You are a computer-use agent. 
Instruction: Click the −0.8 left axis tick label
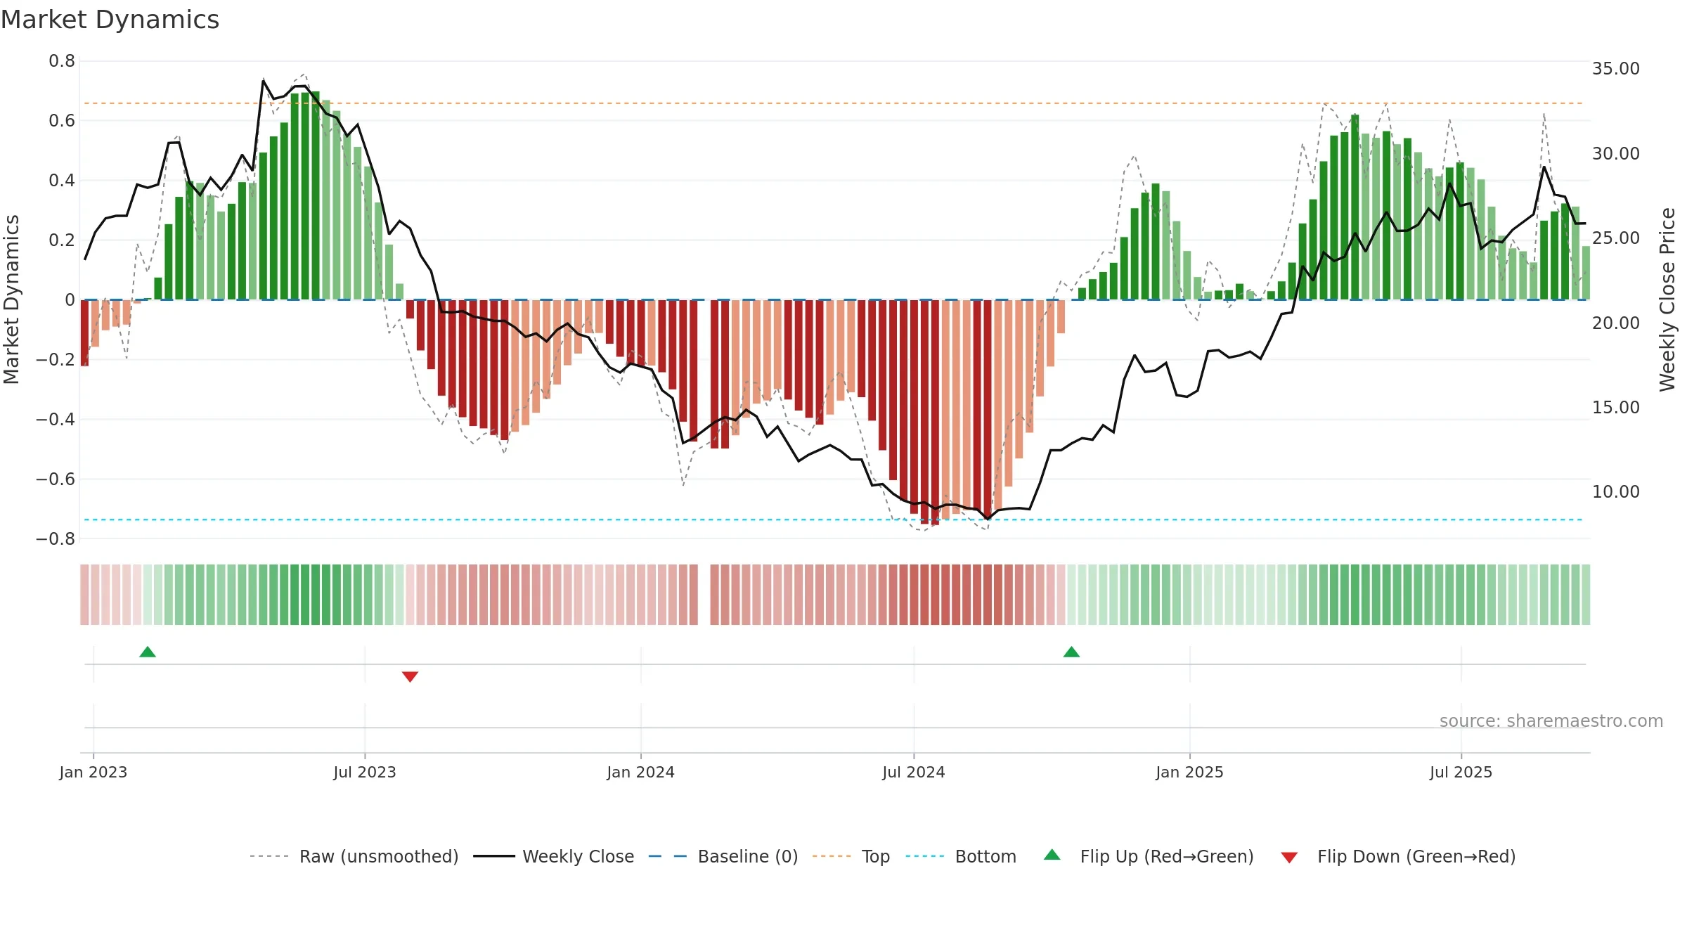(x=56, y=539)
